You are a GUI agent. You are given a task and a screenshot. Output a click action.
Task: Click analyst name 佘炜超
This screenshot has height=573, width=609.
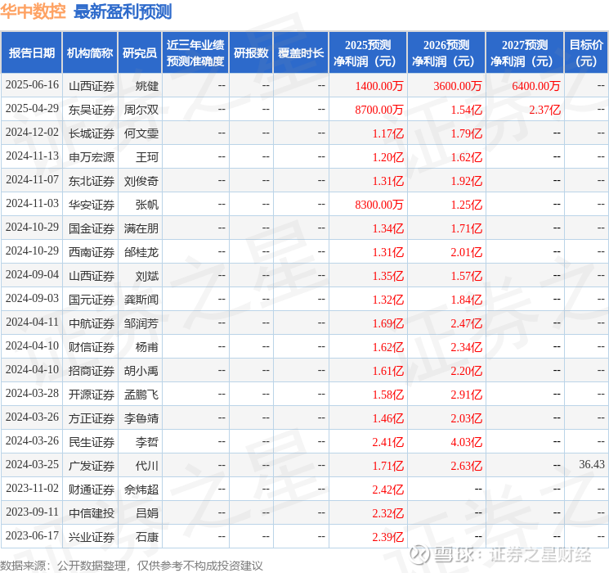tap(141, 490)
